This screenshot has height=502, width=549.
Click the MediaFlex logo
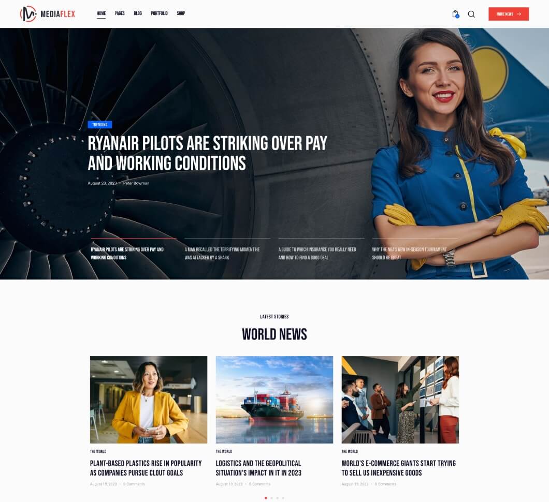pos(47,14)
